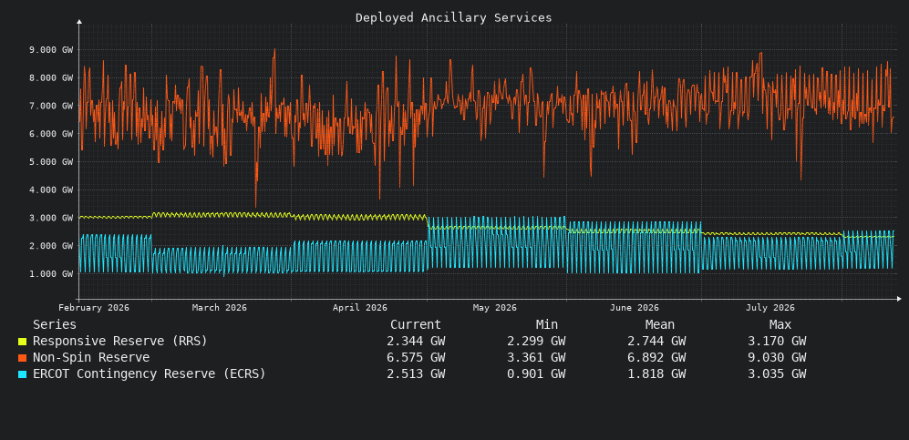Click the 4.000 GW y-axis label
909x440 pixels.
pyautogui.click(x=51, y=189)
